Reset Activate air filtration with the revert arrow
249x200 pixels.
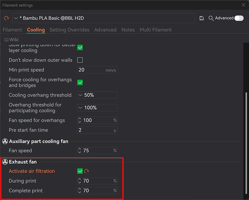(86, 171)
